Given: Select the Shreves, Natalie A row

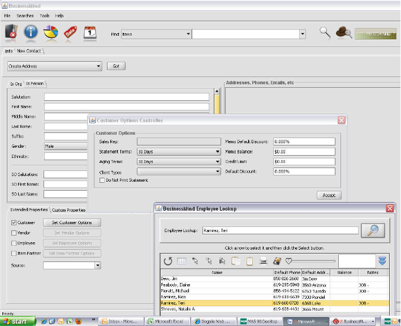Looking at the screenshot, I should (x=275, y=309).
